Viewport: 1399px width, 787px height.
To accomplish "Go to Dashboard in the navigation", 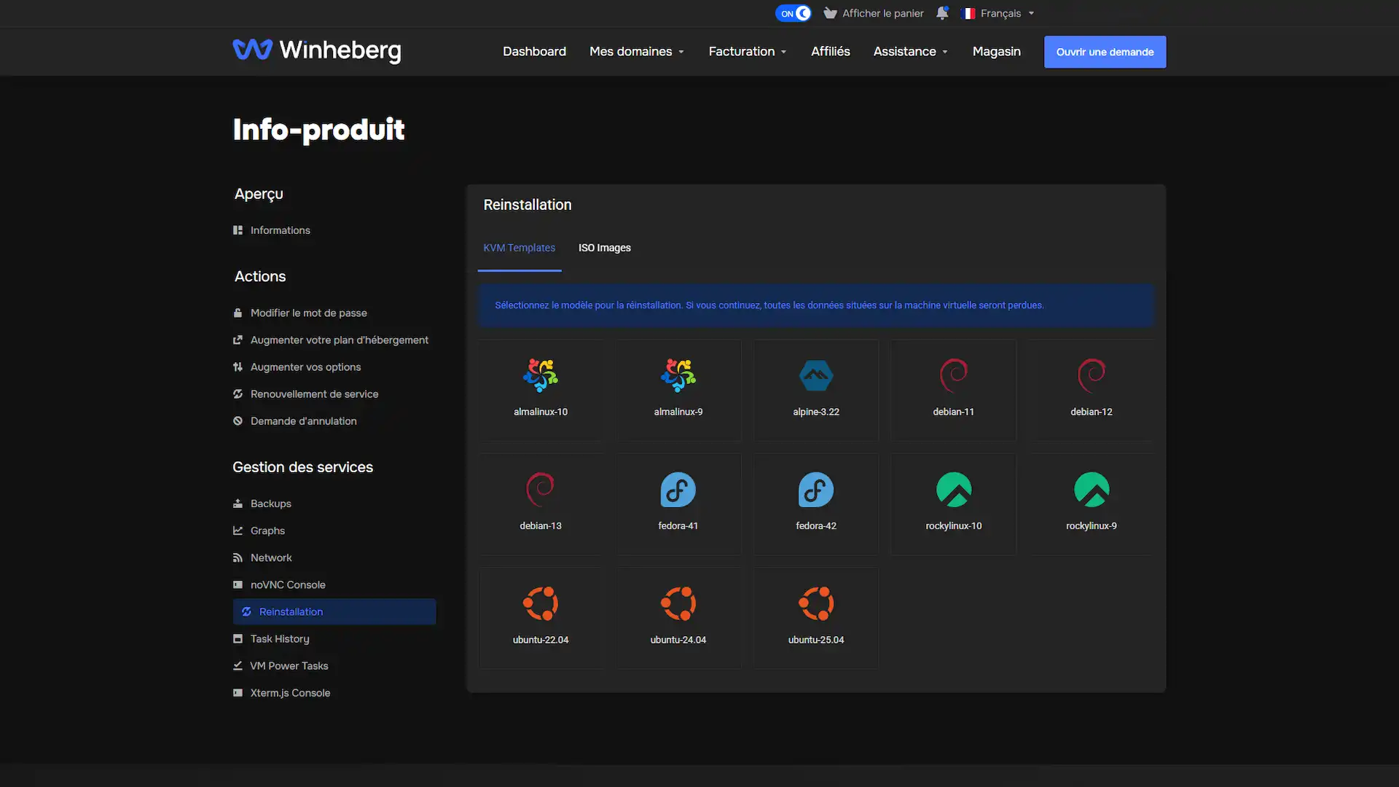I will [x=534, y=52].
